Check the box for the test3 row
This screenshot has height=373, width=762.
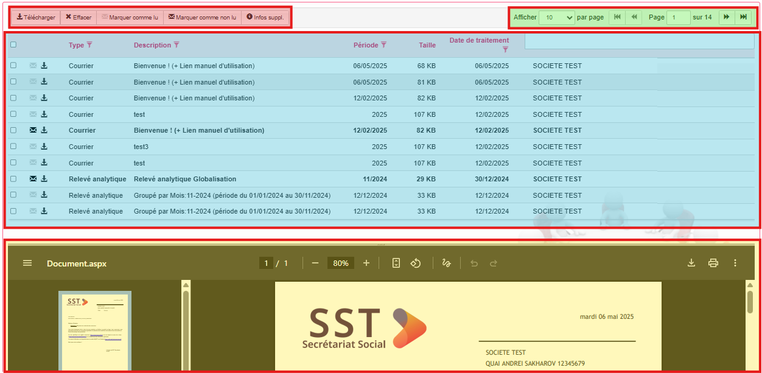pyautogui.click(x=13, y=147)
